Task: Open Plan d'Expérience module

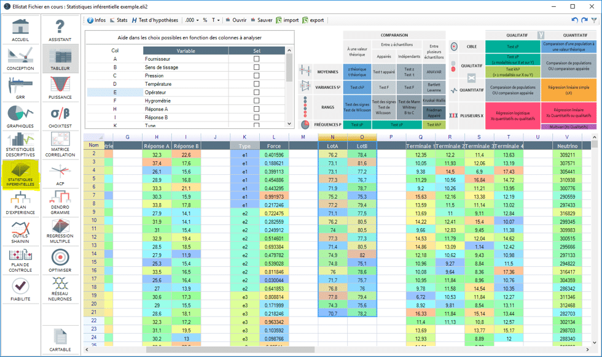Action: pos(20,203)
